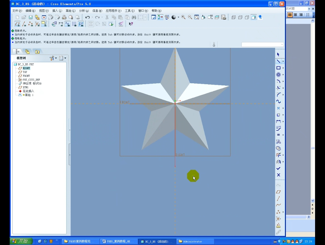The width and height of the screenshot is (325, 245).
Task: Open the 文件 (File) menu
Action: tap(17, 11)
